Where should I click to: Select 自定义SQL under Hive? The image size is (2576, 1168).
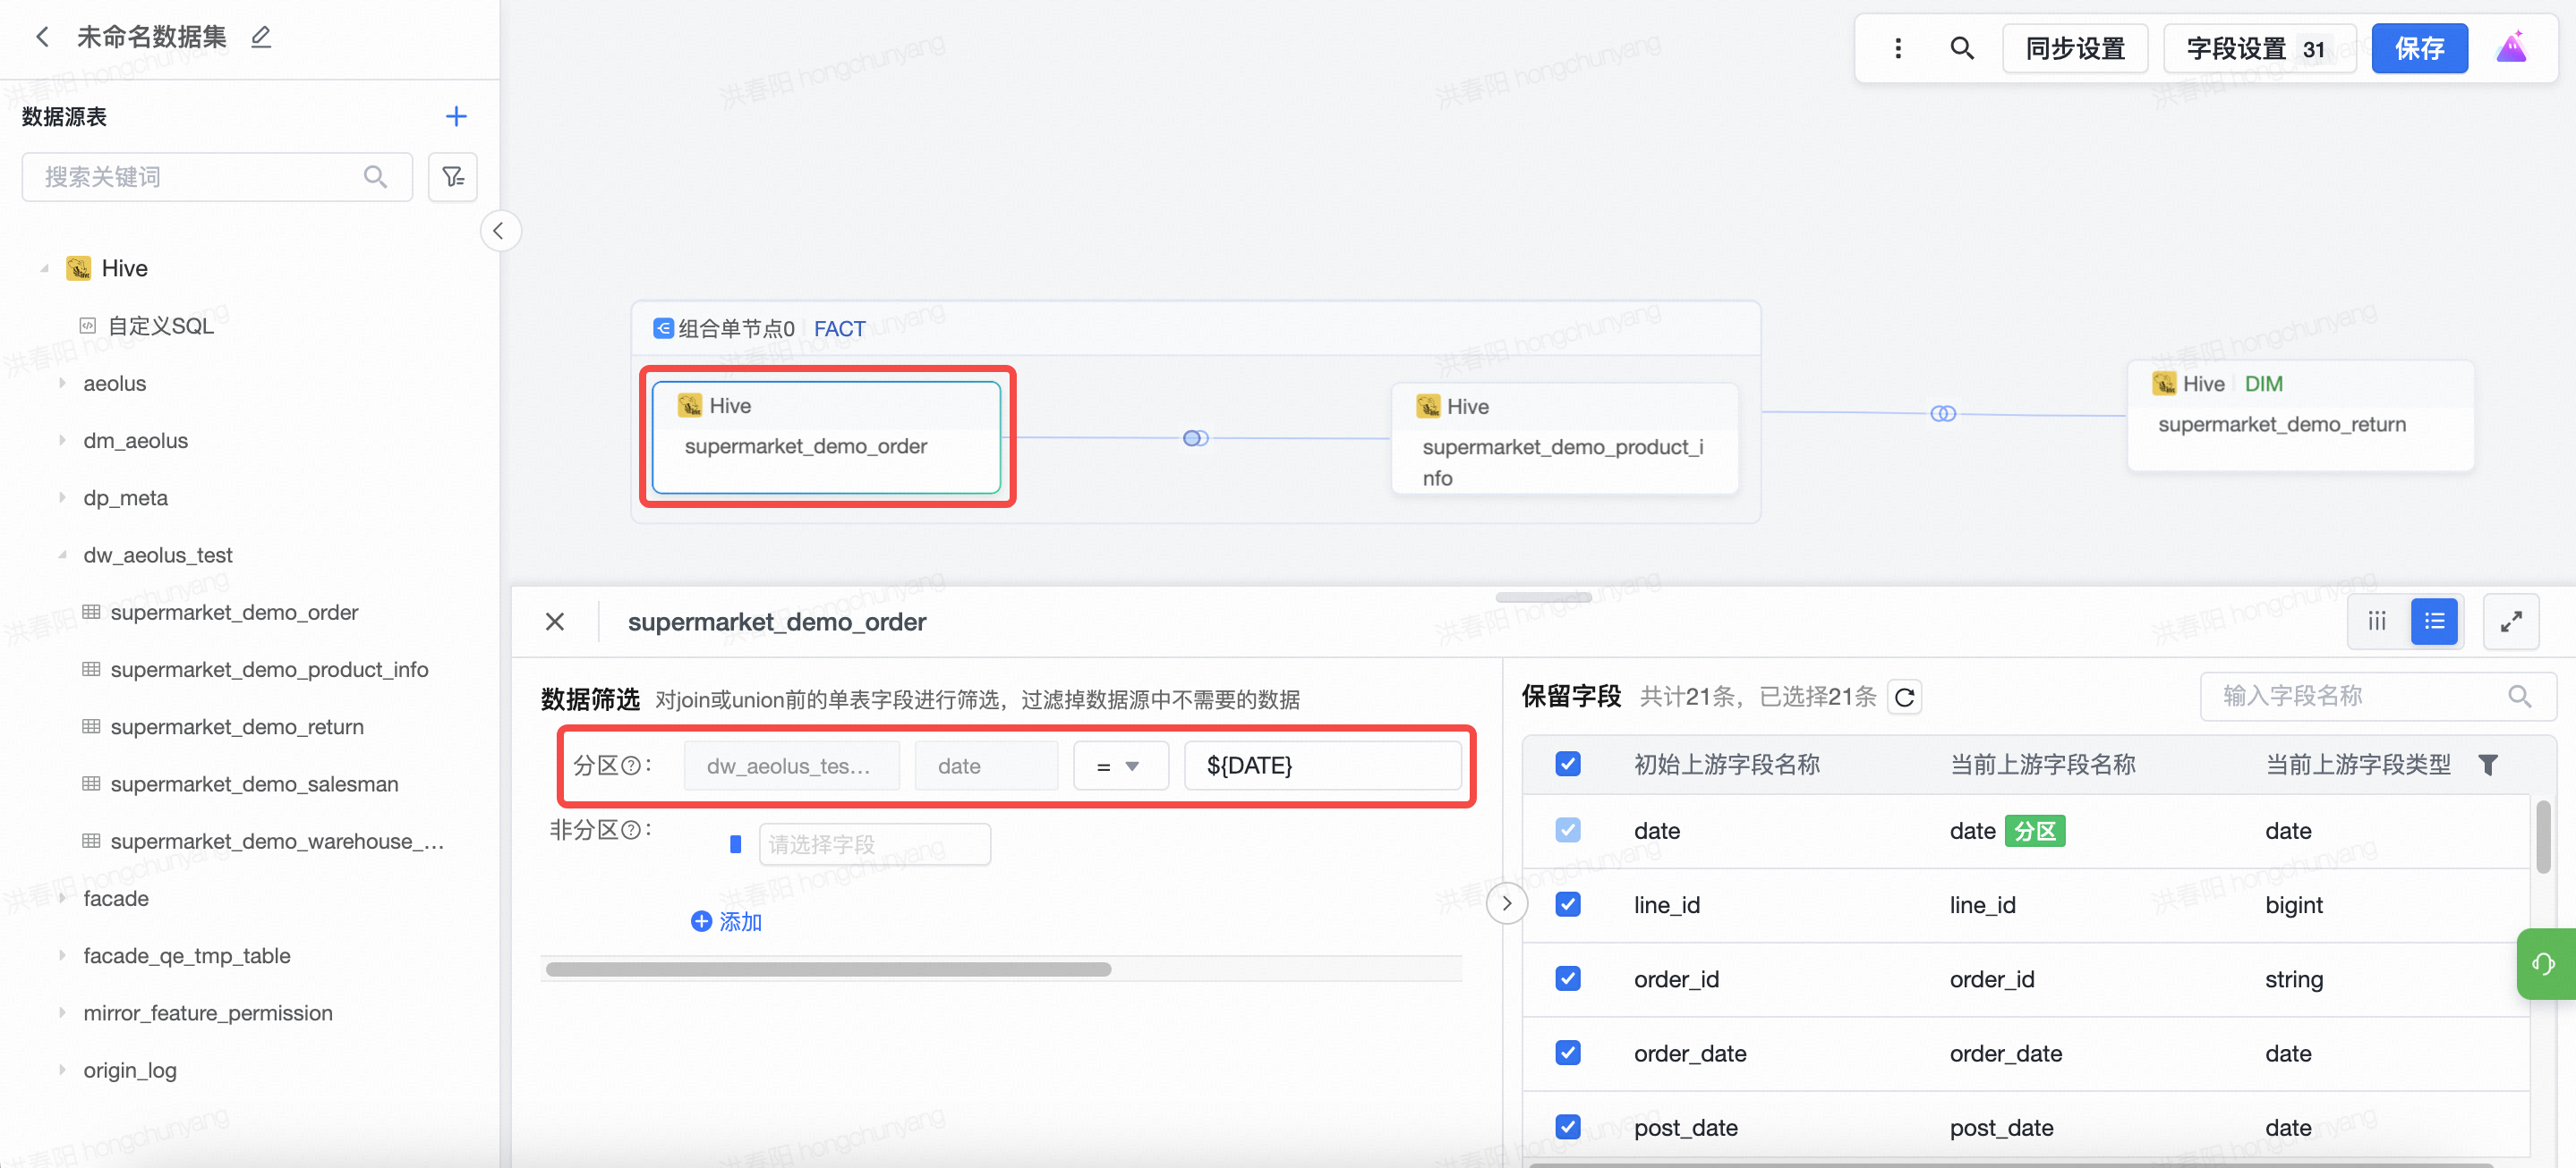point(160,326)
